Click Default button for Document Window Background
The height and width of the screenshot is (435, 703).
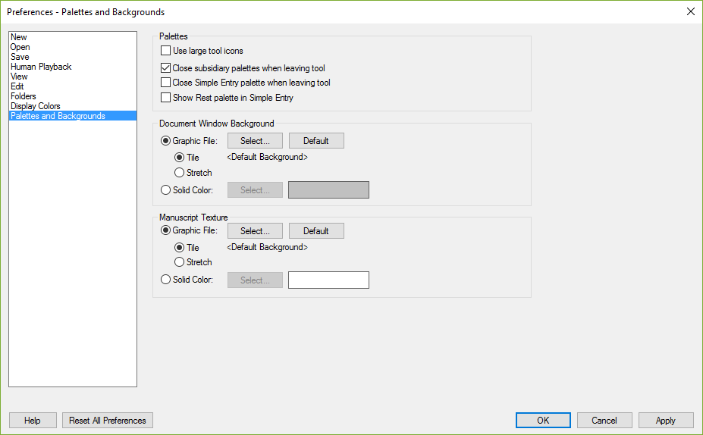point(316,141)
